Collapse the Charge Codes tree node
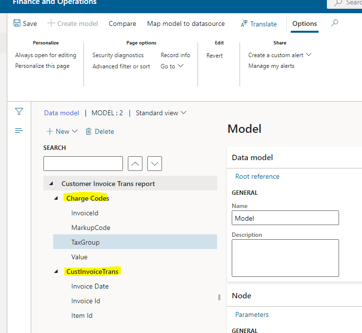The height and width of the screenshot is (333, 362). pos(57,199)
